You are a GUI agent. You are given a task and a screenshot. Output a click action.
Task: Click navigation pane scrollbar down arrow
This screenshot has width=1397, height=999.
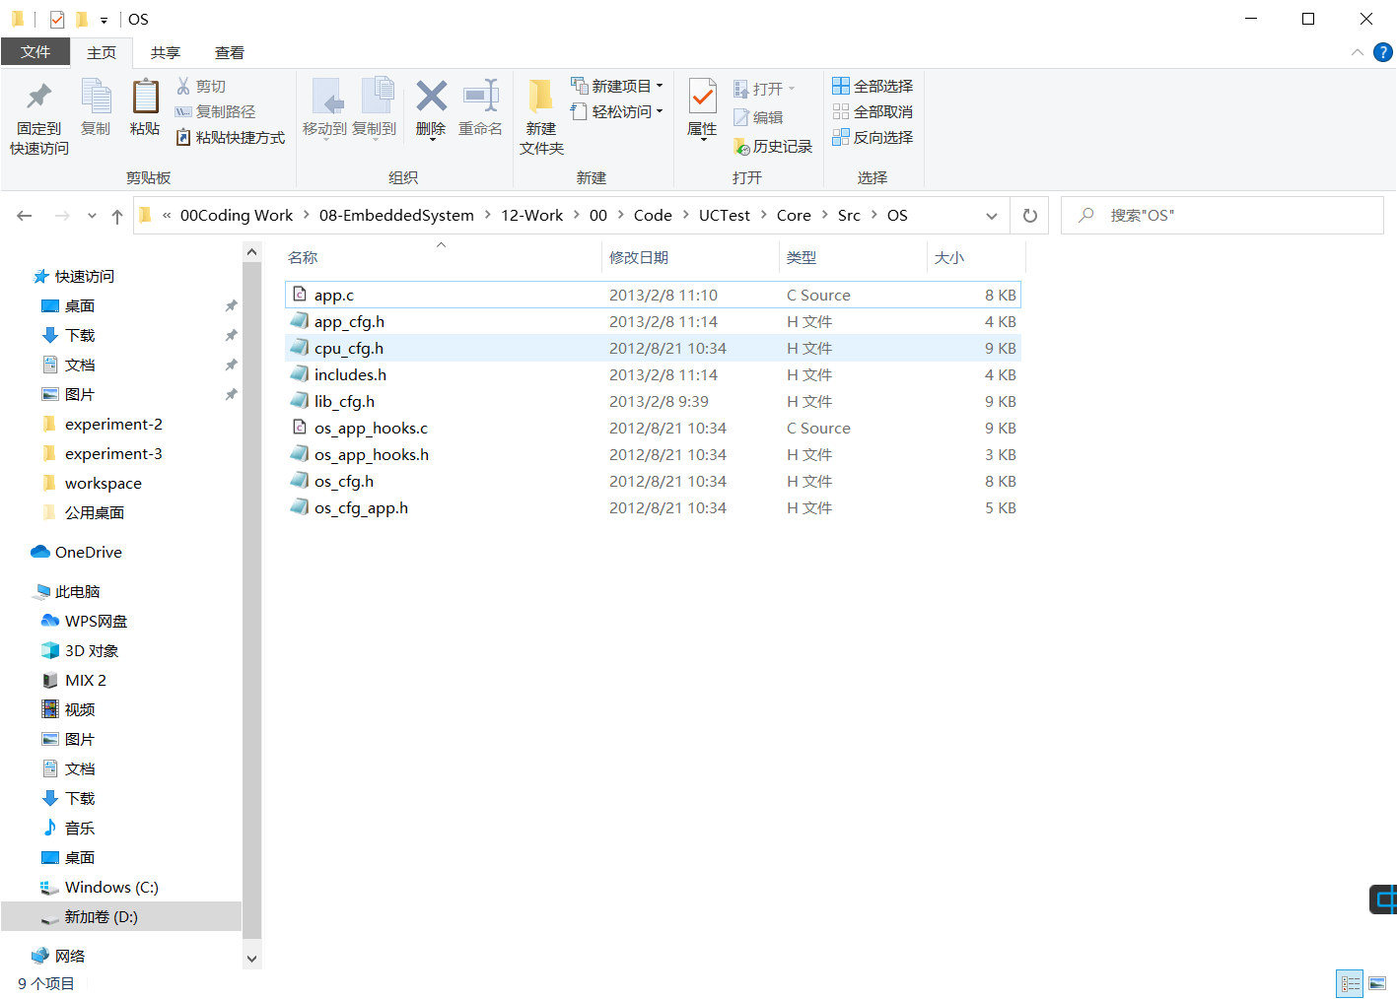pyautogui.click(x=251, y=959)
